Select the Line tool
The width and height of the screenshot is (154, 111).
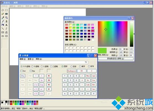pos(3,29)
